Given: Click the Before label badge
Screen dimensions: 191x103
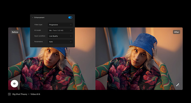Looking at the screenshot, I should tap(15, 32).
